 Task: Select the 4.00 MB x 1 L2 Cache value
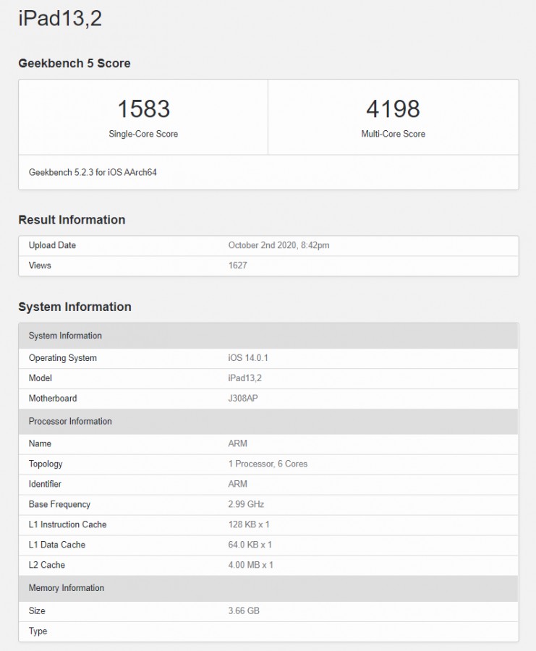250,565
